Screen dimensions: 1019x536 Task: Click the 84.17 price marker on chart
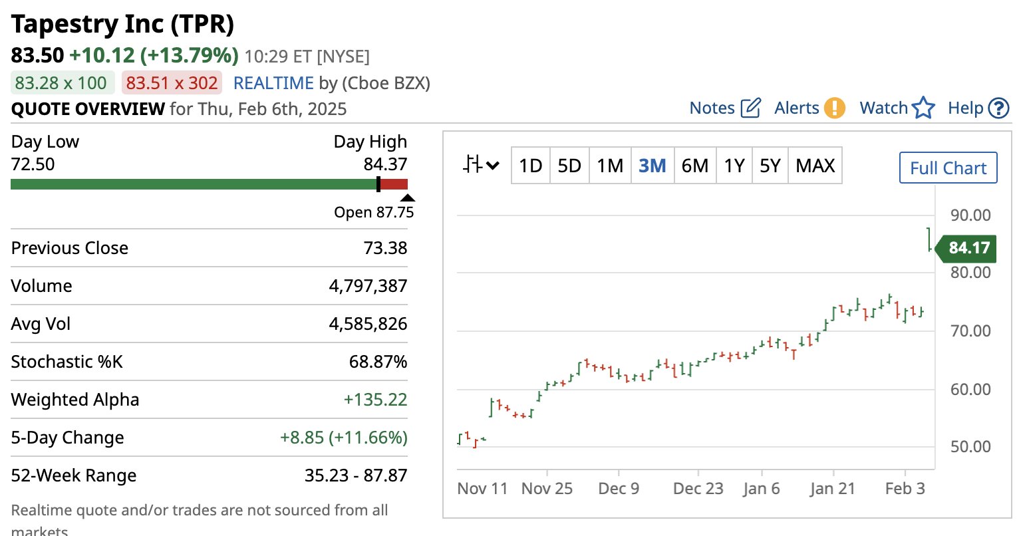968,248
